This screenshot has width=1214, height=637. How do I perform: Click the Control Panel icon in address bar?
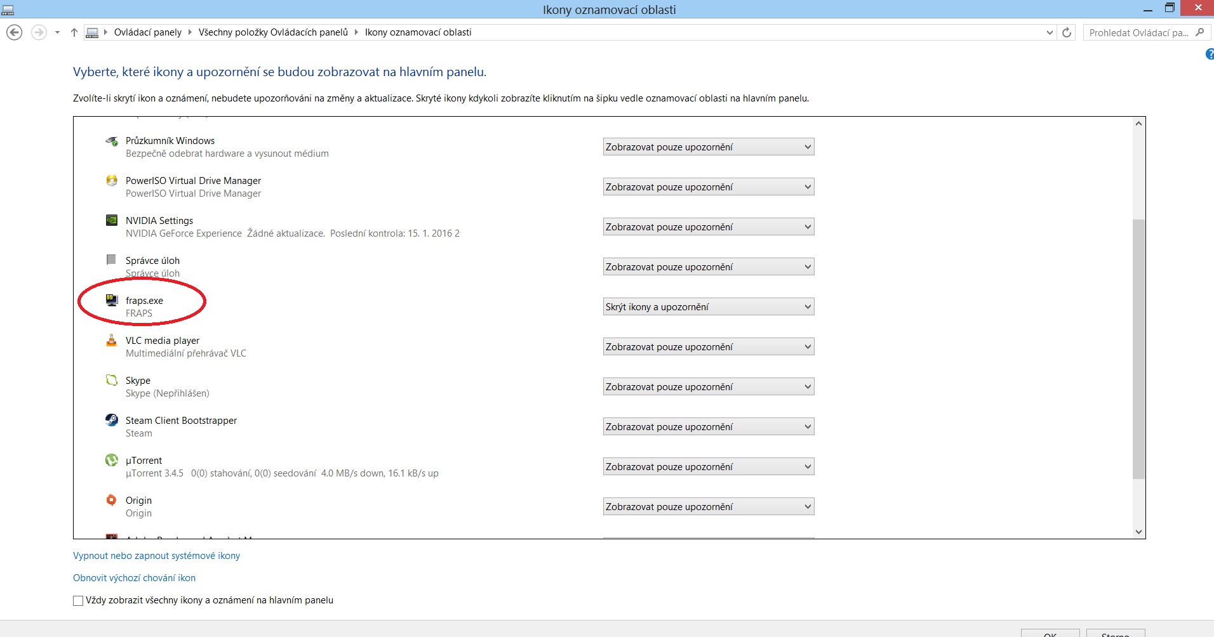pyautogui.click(x=93, y=32)
